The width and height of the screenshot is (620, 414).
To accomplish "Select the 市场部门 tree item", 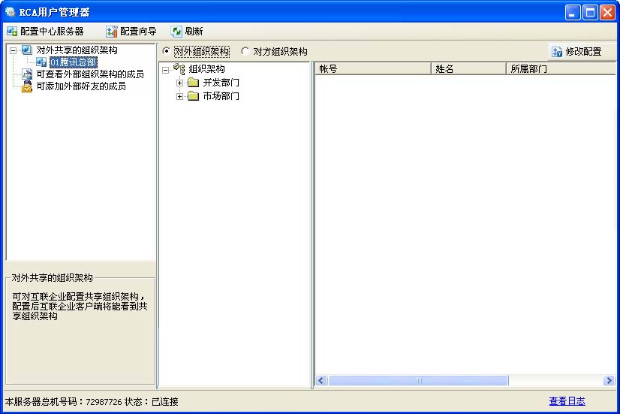I will [221, 95].
